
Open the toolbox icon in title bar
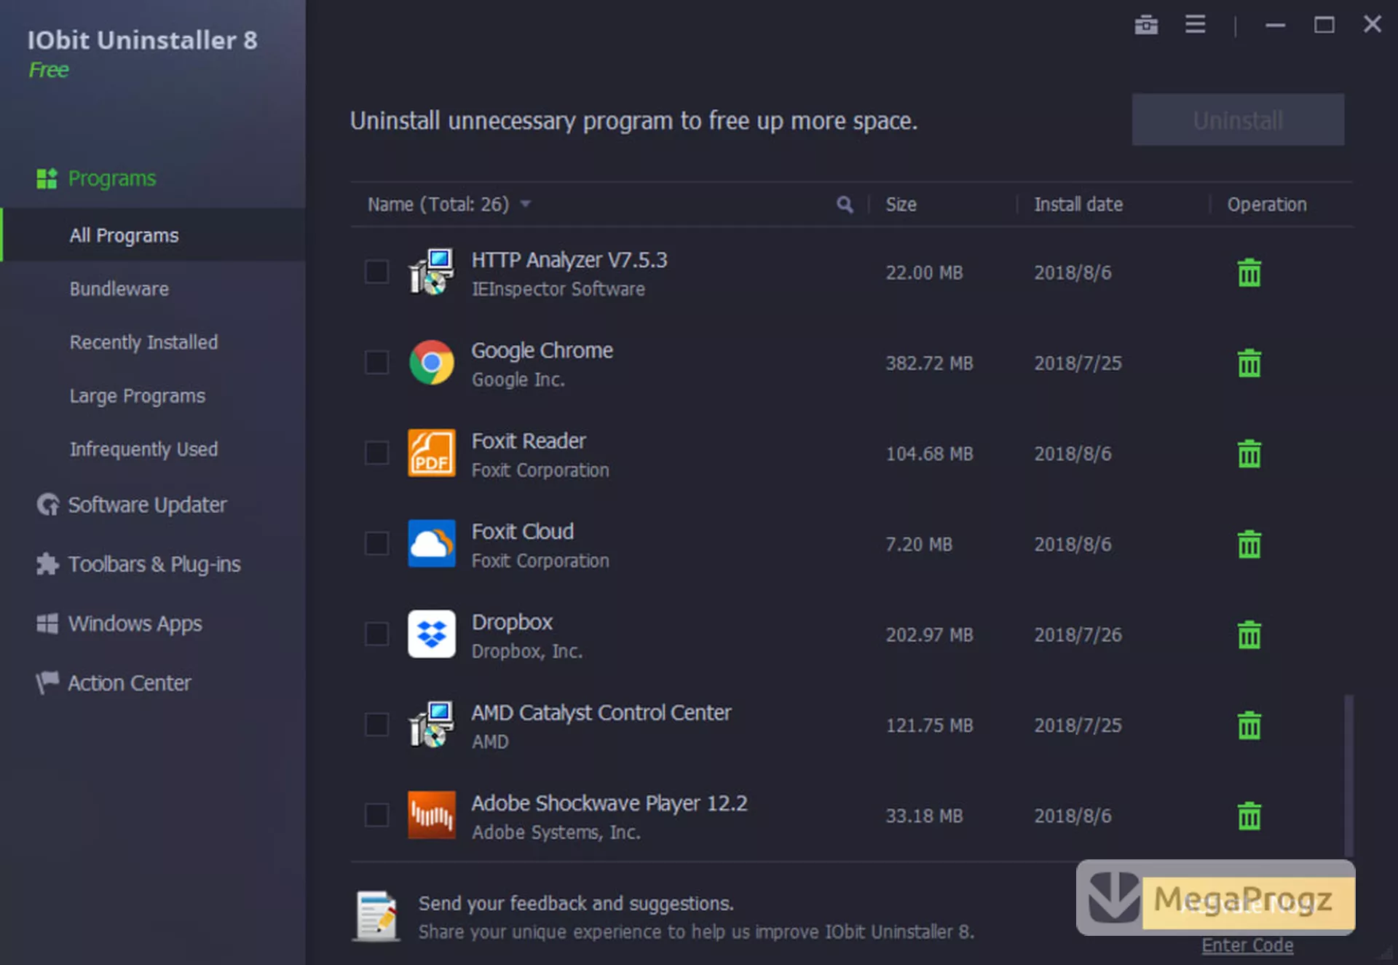(x=1146, y=25)
